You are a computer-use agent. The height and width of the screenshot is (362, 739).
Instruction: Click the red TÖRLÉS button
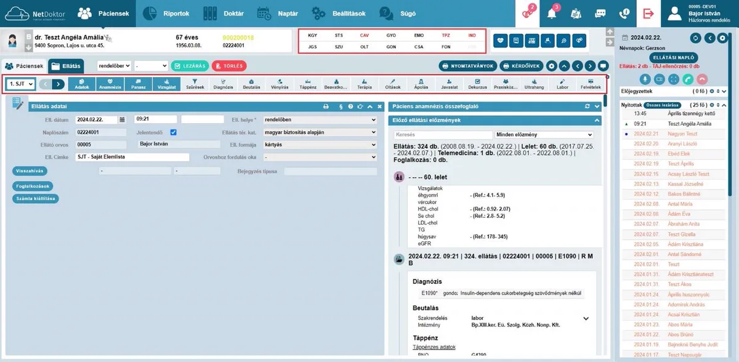click(x=229, y=66)
